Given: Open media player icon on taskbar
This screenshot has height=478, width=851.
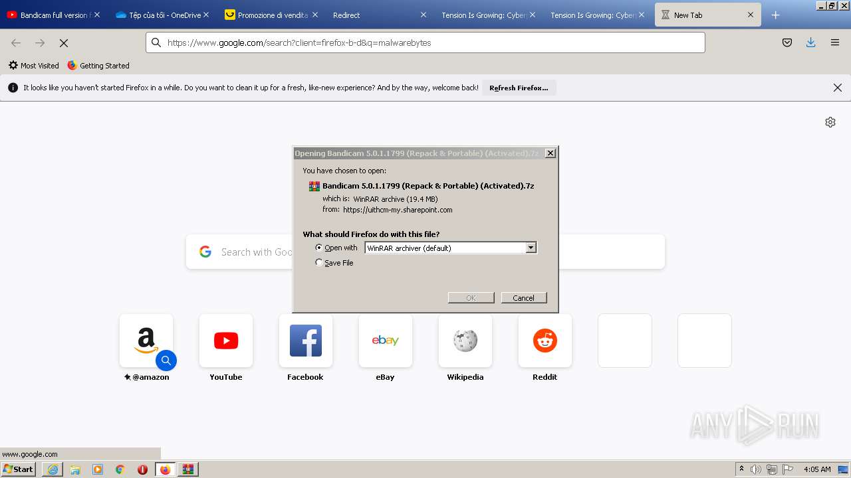Looking at the screenshot, I should [x=98, y=469].
